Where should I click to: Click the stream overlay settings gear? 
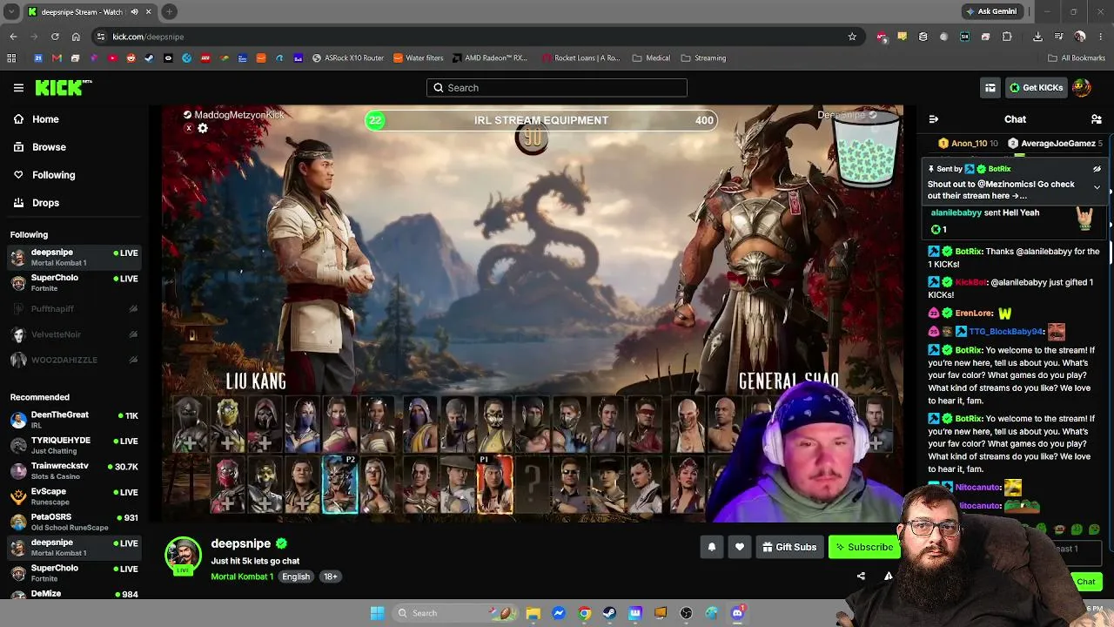pos(203,129)
